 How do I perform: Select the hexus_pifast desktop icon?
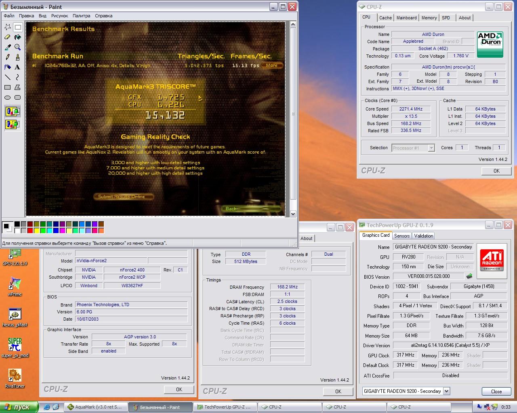pyautogui.click(x=15, y=317)
